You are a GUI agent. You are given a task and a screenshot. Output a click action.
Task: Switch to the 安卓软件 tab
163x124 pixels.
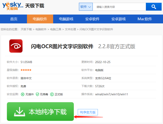click(92, 19)
